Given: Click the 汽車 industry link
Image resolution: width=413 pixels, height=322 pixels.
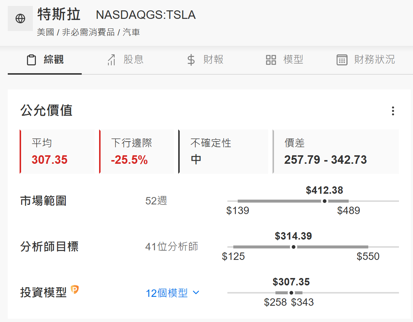Looking at the screenshot, I should click(x=131, y=32).
